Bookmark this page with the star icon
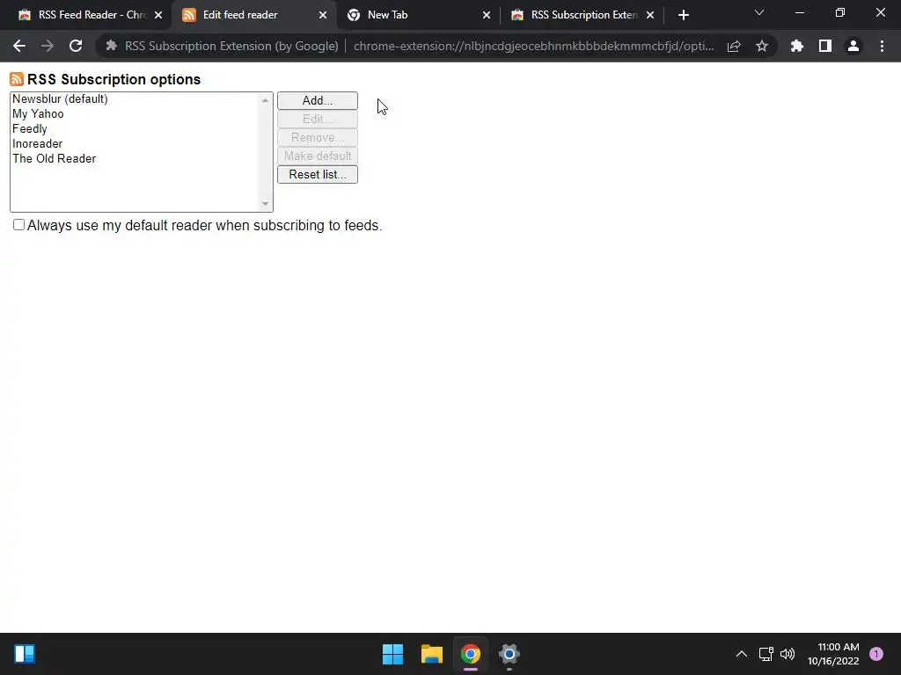The image size is (901, 675). (762, 46)
